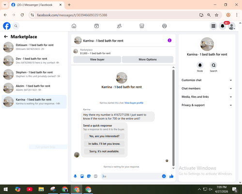The height and width of the screenshot is (194, 242).
Task: Open the Groups icon
Action: point(165,26)
